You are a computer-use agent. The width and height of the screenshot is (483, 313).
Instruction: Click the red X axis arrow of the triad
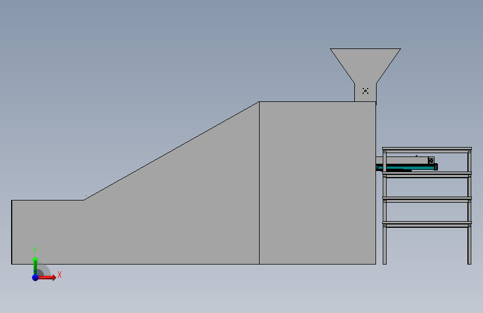[47, 277]
